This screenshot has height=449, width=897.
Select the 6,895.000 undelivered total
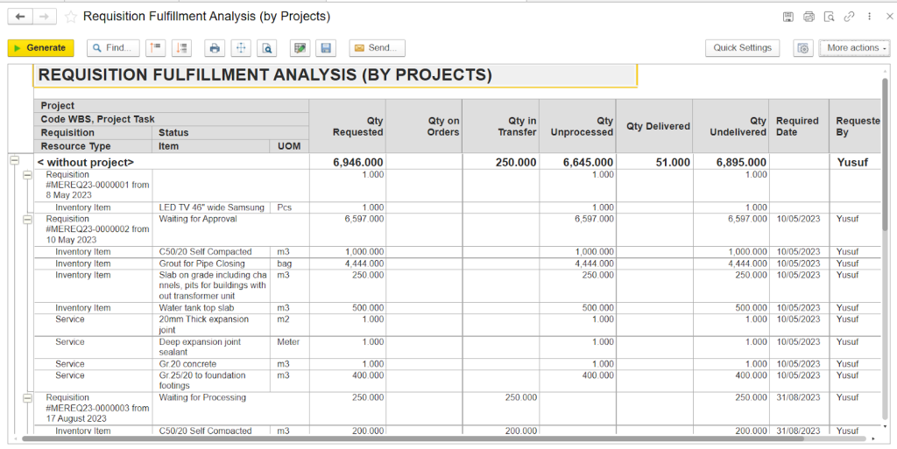731,163
